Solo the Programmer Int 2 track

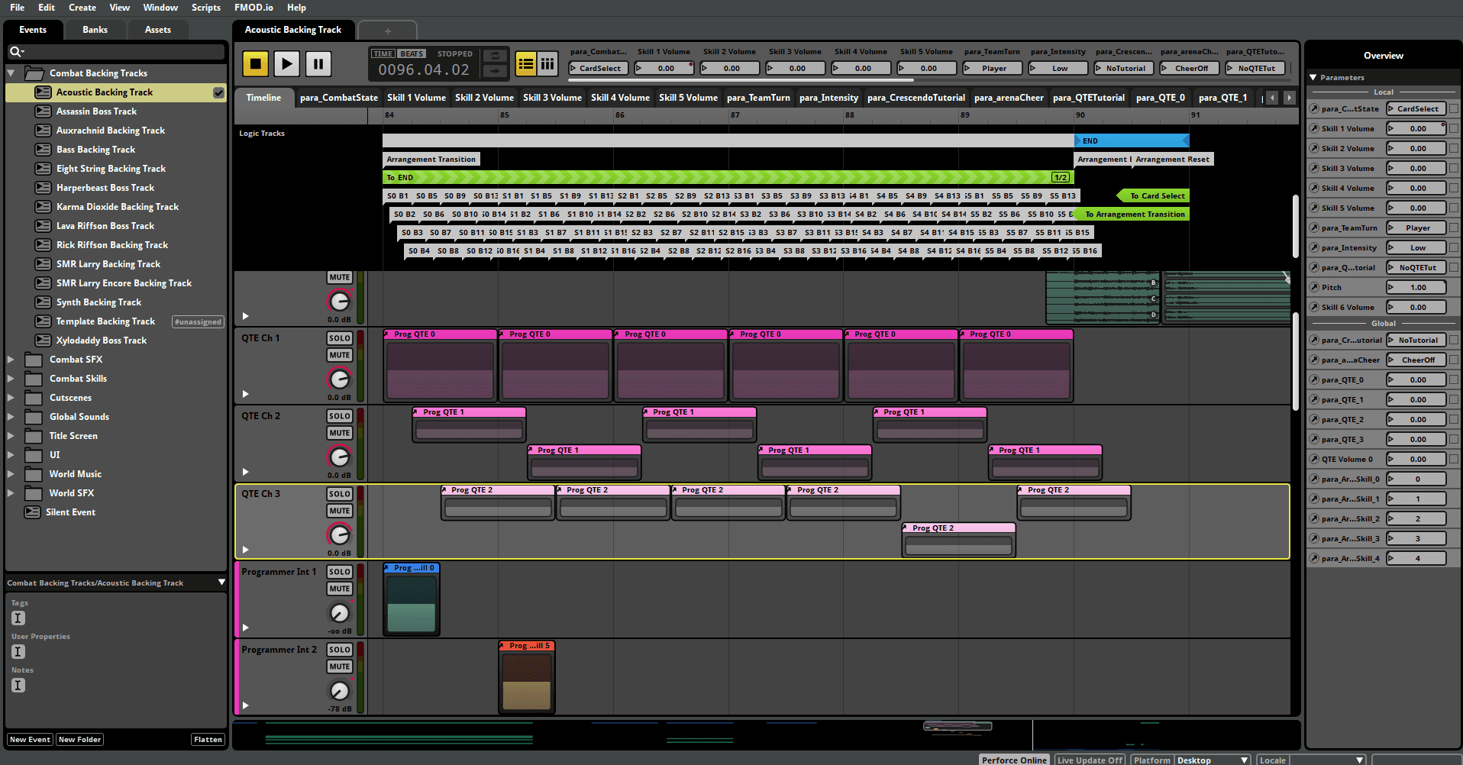coord(339,649)
